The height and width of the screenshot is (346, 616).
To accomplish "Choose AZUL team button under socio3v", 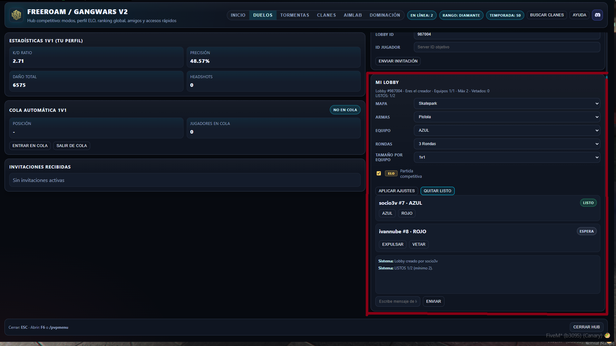I will (387, 213).
